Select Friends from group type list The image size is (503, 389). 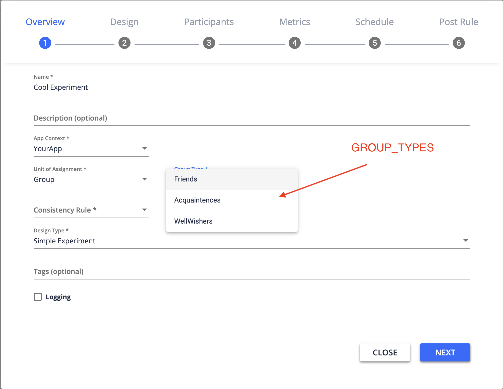coord(186,179)
